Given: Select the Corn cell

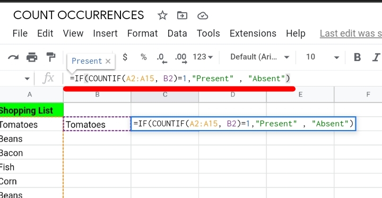Looking at the screenshot, I should (31, 181).
